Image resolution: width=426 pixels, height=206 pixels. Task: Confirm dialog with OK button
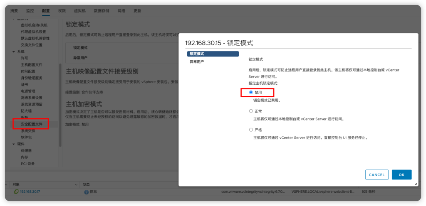click(401, 175)
